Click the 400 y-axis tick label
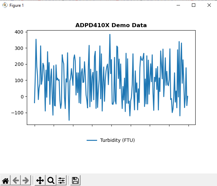The image size is (217, 186). (x=18, y=32)
